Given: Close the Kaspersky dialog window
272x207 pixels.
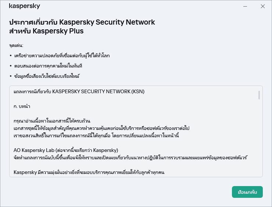Looking at the screenshot, I should tap(263, 6).
